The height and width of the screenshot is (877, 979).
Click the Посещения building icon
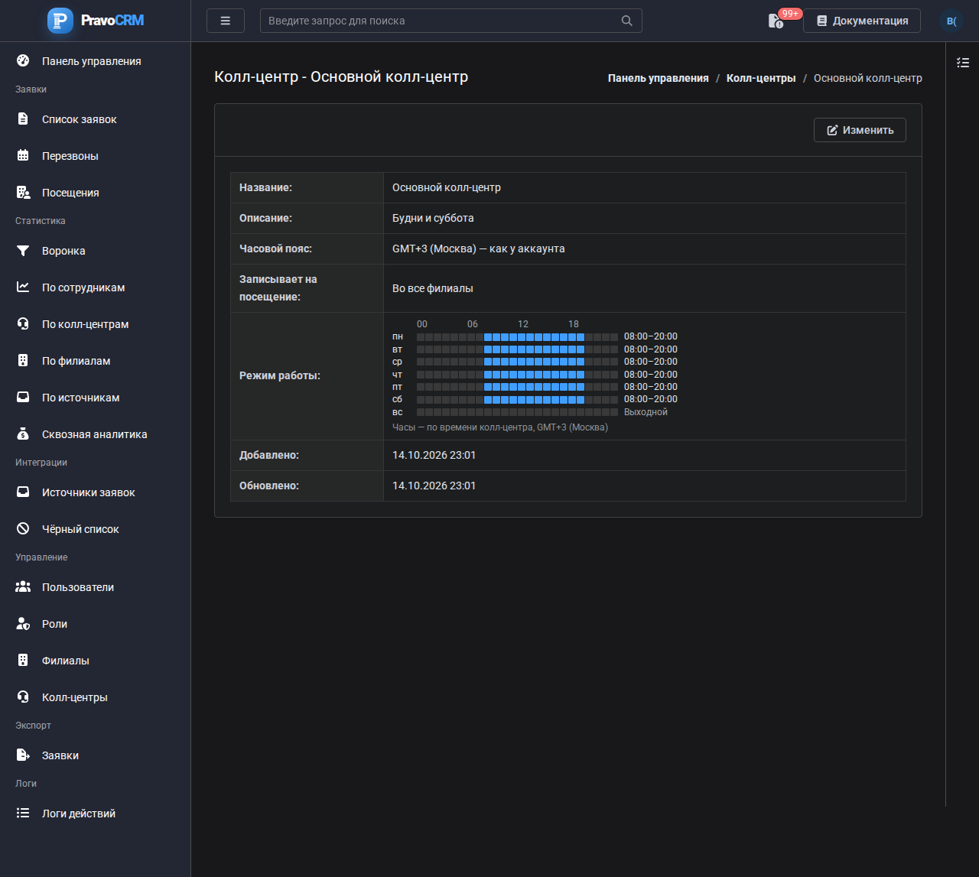23,193
